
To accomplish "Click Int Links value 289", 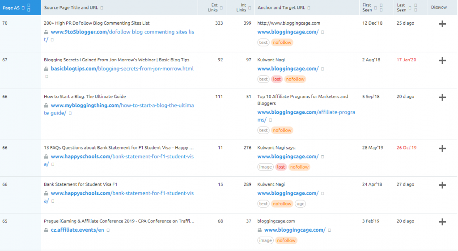I will coord(247,184).
